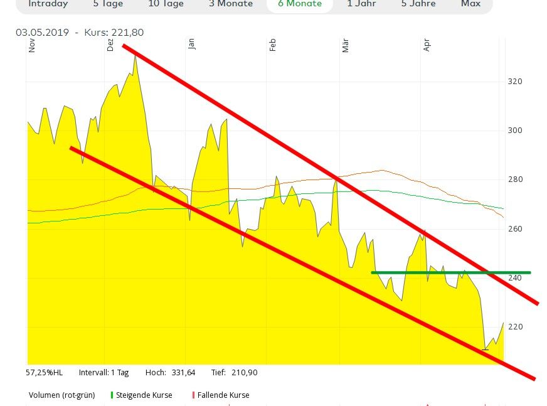Click the date and Kurs 221,80 label
Image resolution: width=547 pixels, height=406 pixels.
[80, 33]
